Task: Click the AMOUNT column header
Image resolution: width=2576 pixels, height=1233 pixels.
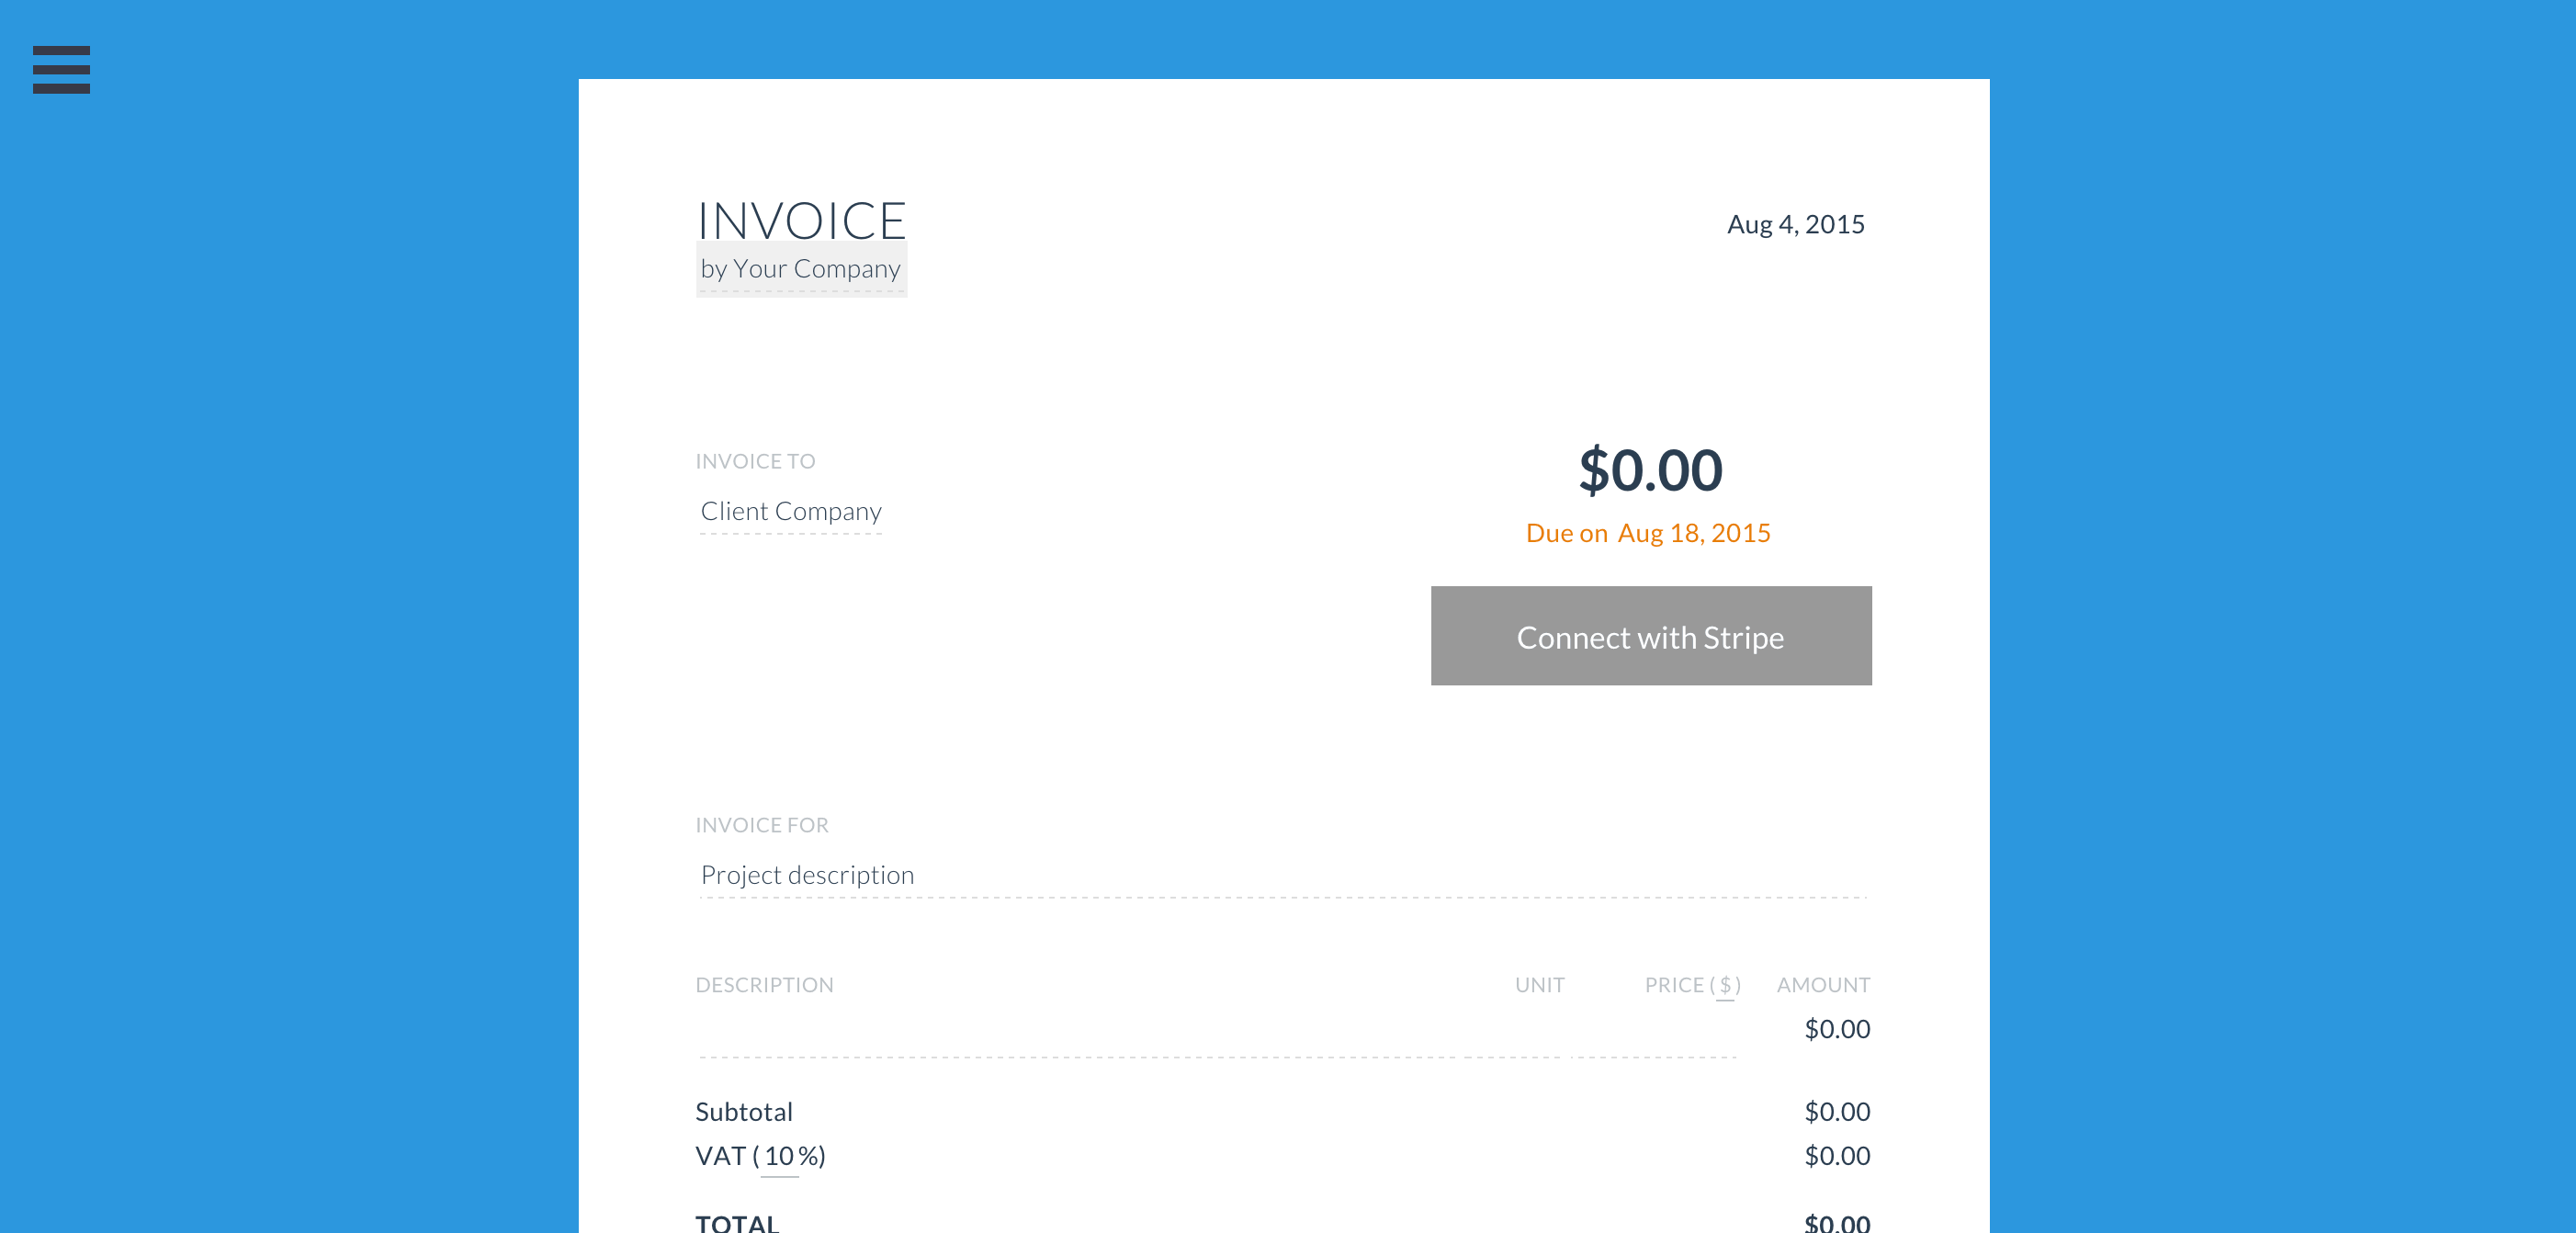Action: click(1823, 985)
